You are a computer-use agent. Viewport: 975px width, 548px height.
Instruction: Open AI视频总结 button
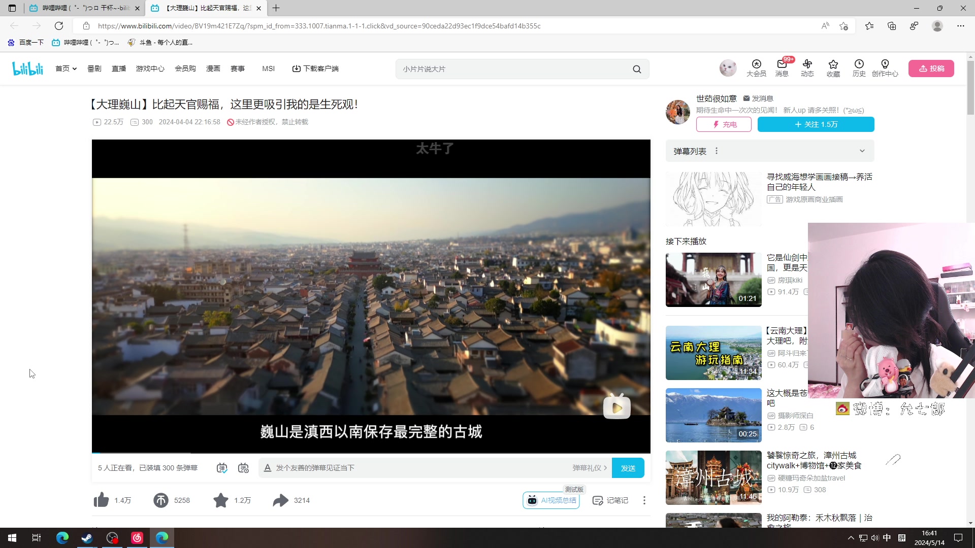[551, 500]
